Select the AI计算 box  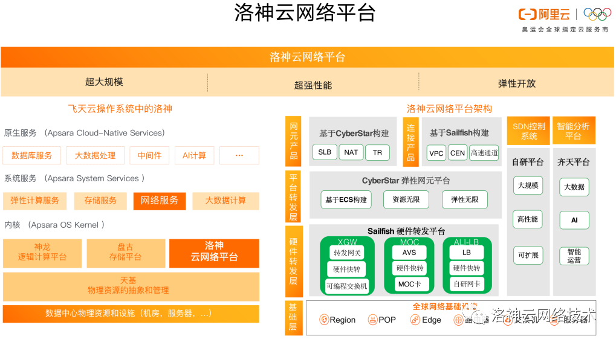tap(194, 155)
